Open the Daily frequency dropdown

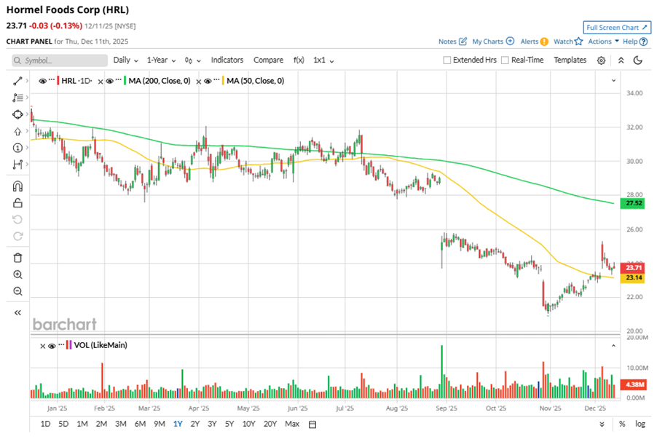[126, 60]
